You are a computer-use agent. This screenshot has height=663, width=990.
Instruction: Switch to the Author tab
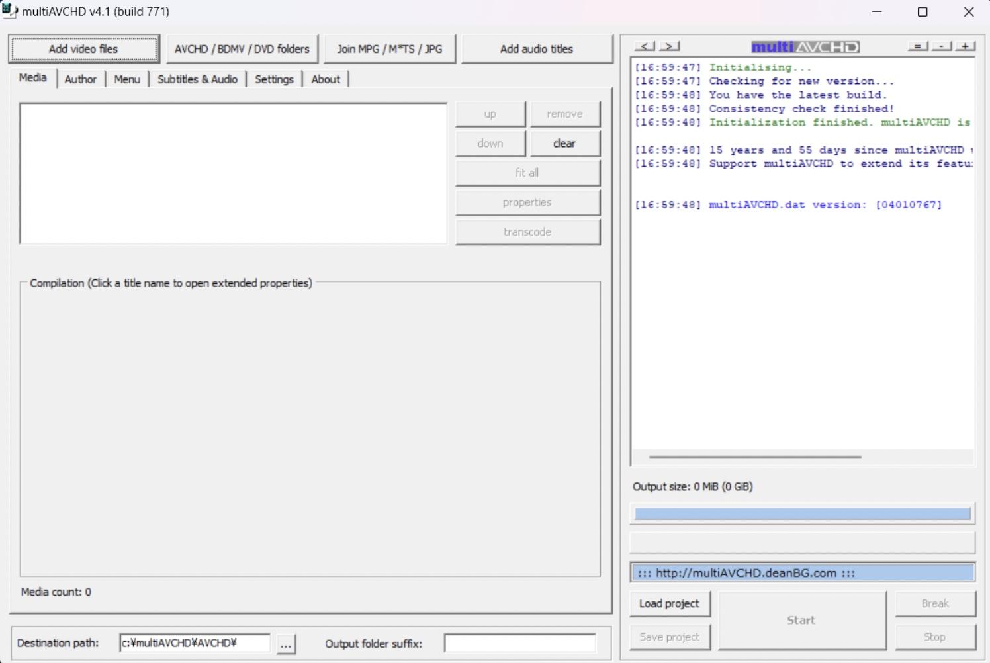81,79
